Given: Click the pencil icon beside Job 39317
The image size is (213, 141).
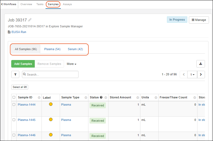Looking at the screenshot, I should pyautogui.click(x=30, y=20).
